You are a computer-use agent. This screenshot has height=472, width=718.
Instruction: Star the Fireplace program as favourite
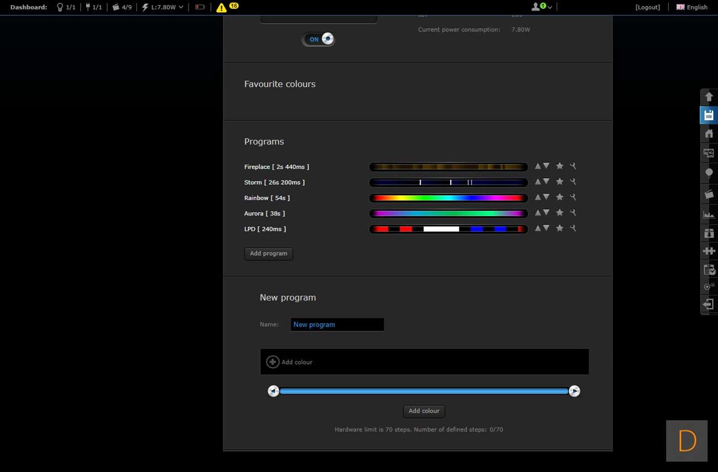tap(559, 166)
